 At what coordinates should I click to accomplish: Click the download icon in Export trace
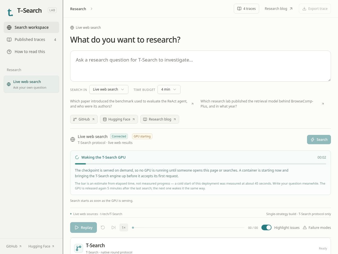pos(304,9)
